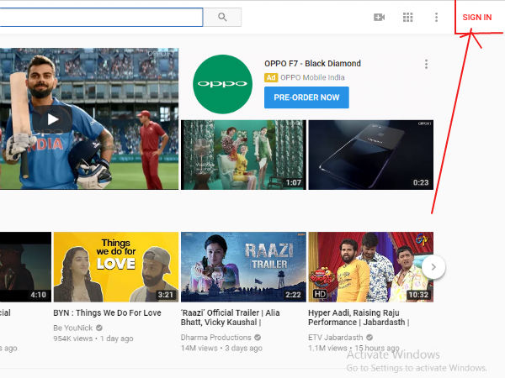This screenshot has height=378, width=505.
Task: Open Hyper Aadi, Raising Raju Performance title
Action: (359, 318)
